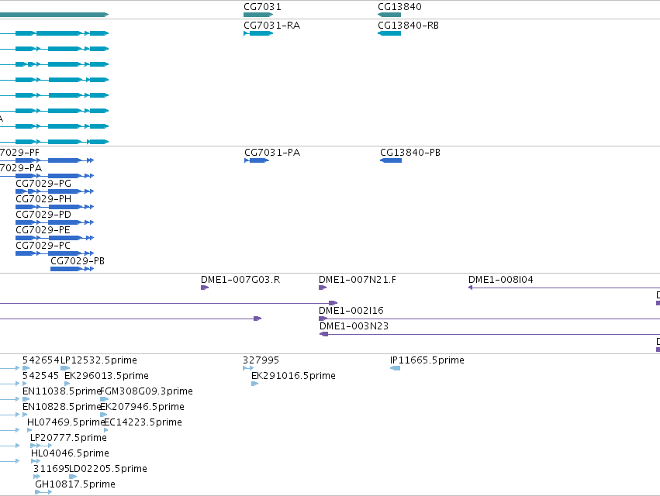Select the DME1-003N23 label
Viewport: 660px width, 496px height.
click(x=354, y=326)
